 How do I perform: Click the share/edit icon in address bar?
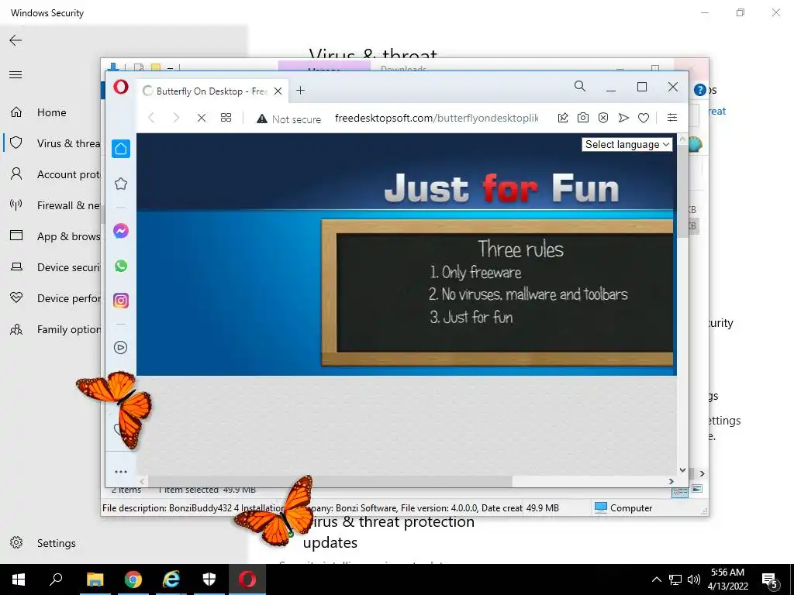[x=563, y=118]
